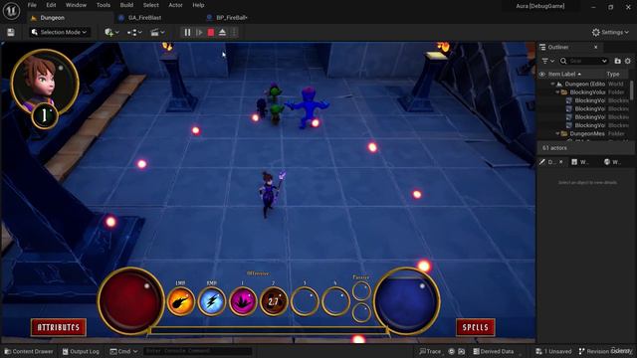Click the pink arcane spell icon

coord(243,301)
